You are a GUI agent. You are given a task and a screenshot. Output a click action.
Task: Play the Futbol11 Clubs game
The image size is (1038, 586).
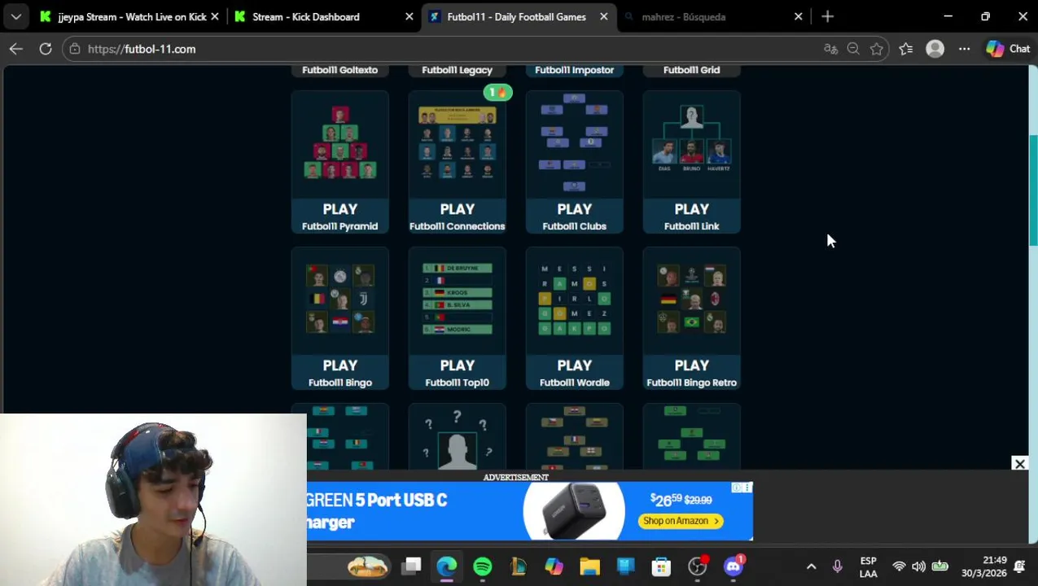click(x=574, y=162)
